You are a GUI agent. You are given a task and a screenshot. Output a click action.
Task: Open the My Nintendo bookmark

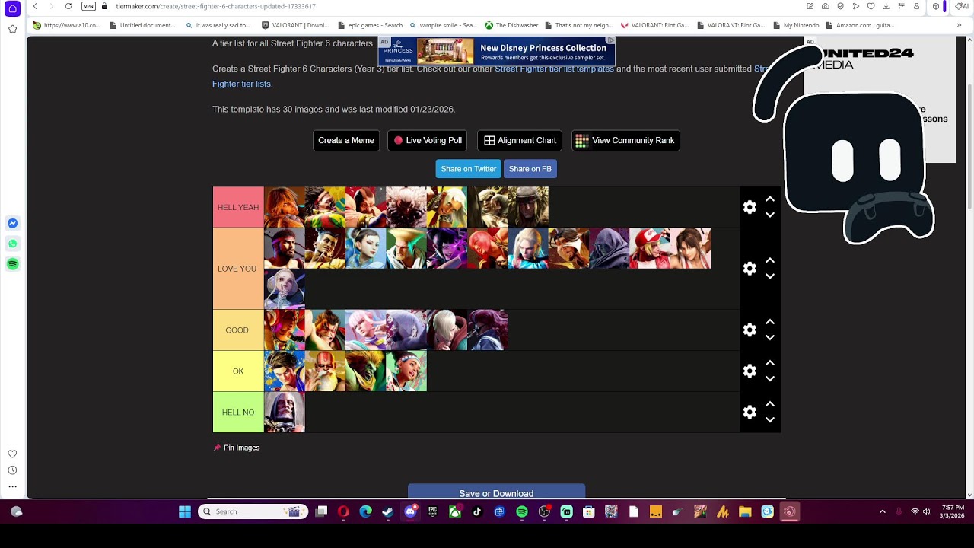[x=796, y=25]
